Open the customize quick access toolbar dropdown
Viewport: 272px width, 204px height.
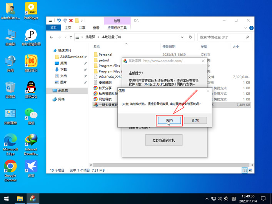[x=82, y=21]
